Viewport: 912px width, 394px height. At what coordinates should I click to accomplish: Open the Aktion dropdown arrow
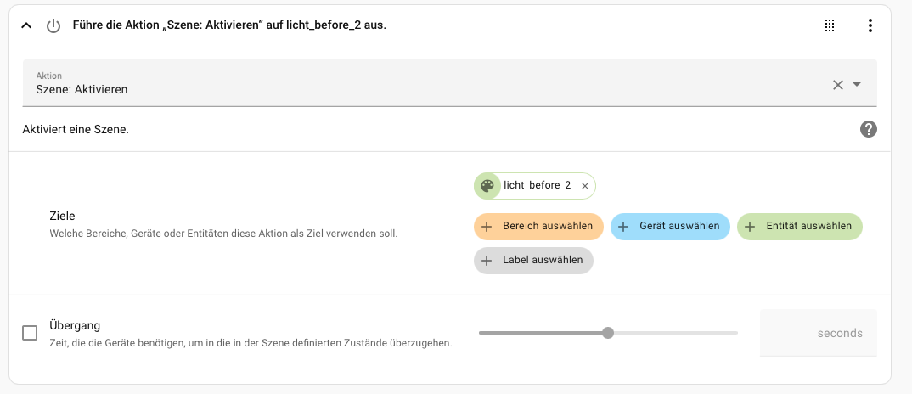coord(857,84)
